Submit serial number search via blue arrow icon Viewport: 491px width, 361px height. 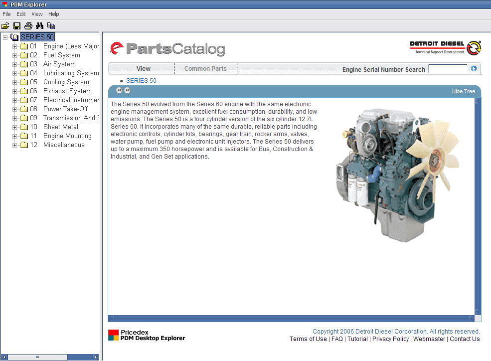click(x=474, y=68)
